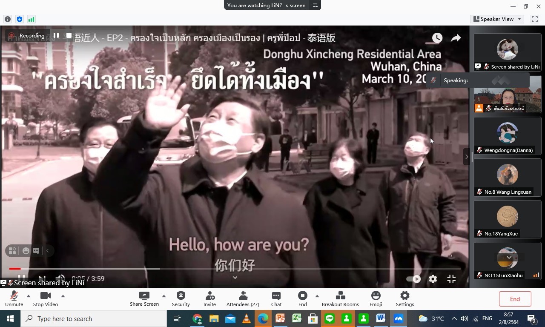The height and width of the screenshot is (327, 545).
Task: Click the next video button in player
Action: (x=42, y=279)
